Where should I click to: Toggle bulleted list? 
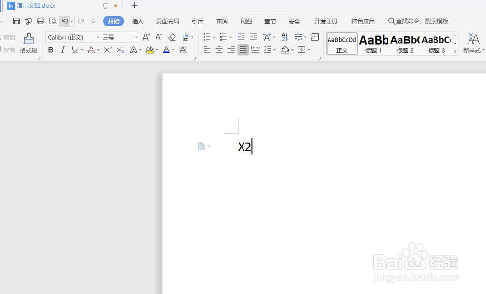[x=207, y=37]
